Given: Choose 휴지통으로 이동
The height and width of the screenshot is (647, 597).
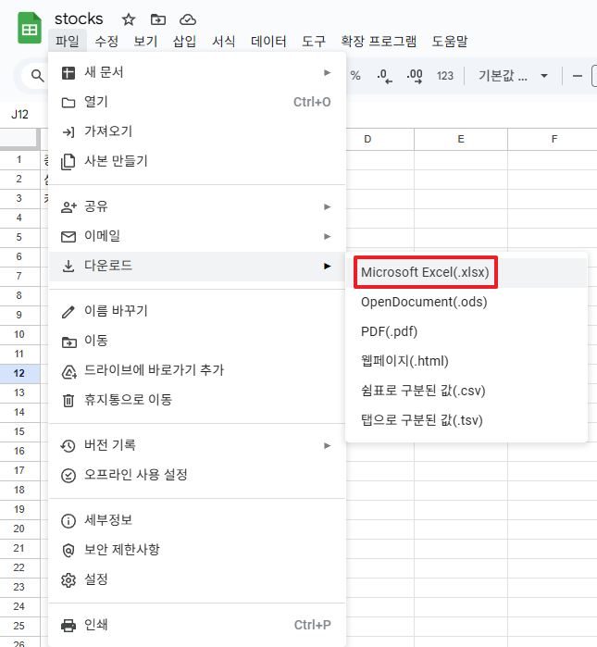Looking at the screenshot, I should tap(197, 400).
